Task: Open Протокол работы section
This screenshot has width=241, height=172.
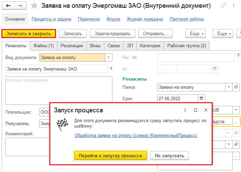Action: click(187, 19)
